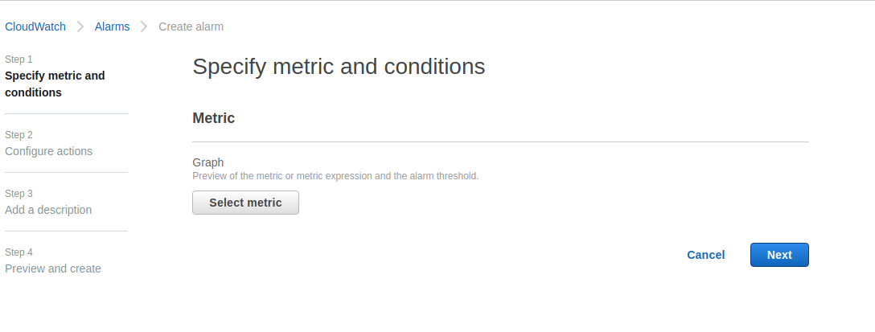The height and width of the screenshot is (332, 875).
Task: Click the Step 3 label
Action: (18, 194)
